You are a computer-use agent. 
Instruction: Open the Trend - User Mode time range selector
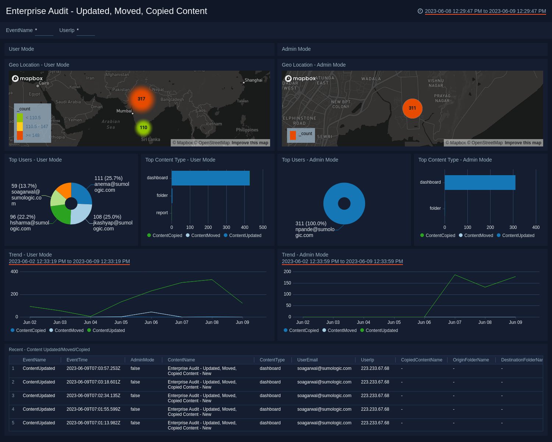(69, 261)
